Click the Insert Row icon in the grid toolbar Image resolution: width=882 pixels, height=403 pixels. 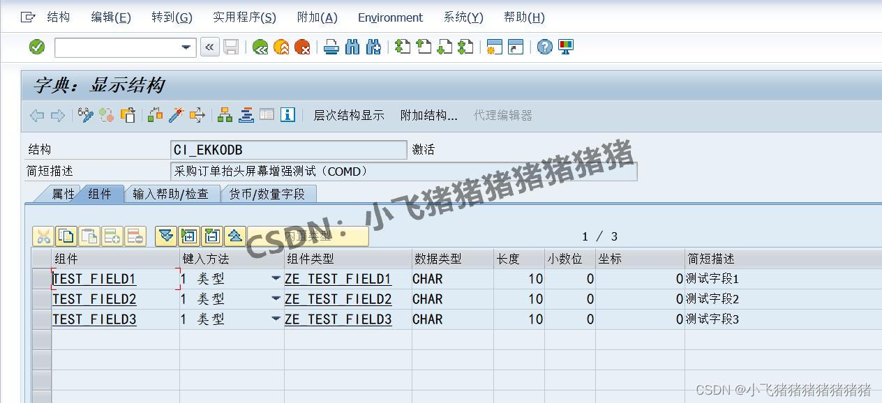113,236
